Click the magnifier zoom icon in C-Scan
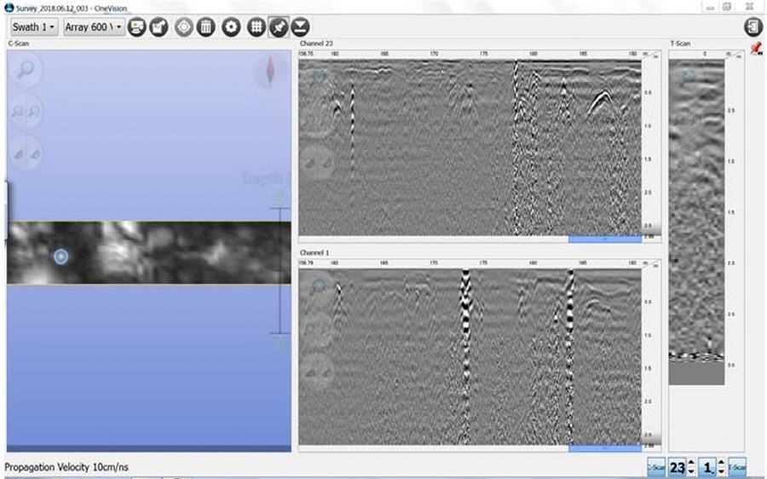Image resolution: width=767 pixels, height=479 pixels. tap(25, 71)
